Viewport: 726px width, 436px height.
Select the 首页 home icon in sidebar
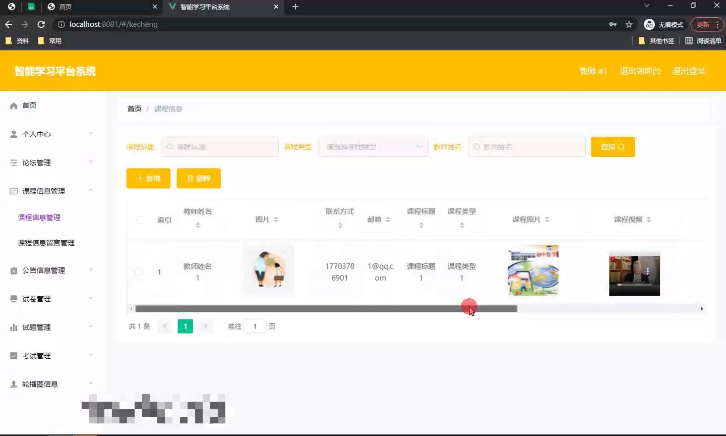click(13, 105)
